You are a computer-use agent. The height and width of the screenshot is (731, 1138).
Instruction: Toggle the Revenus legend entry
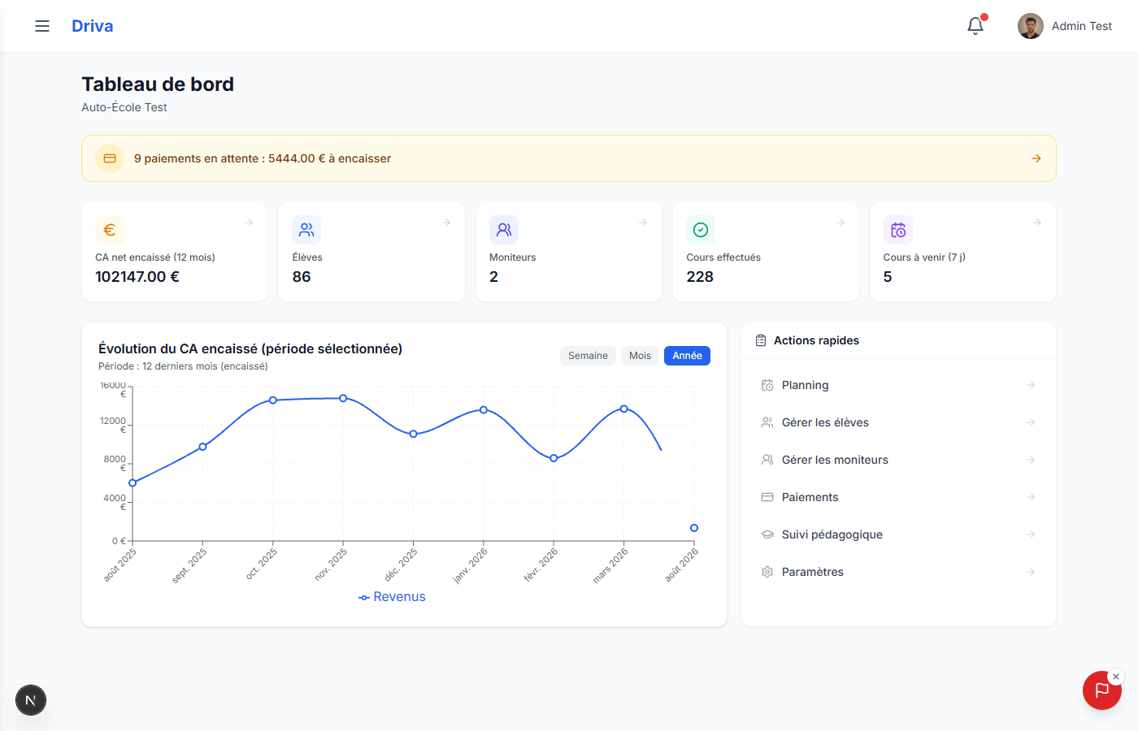coord(392,597)
